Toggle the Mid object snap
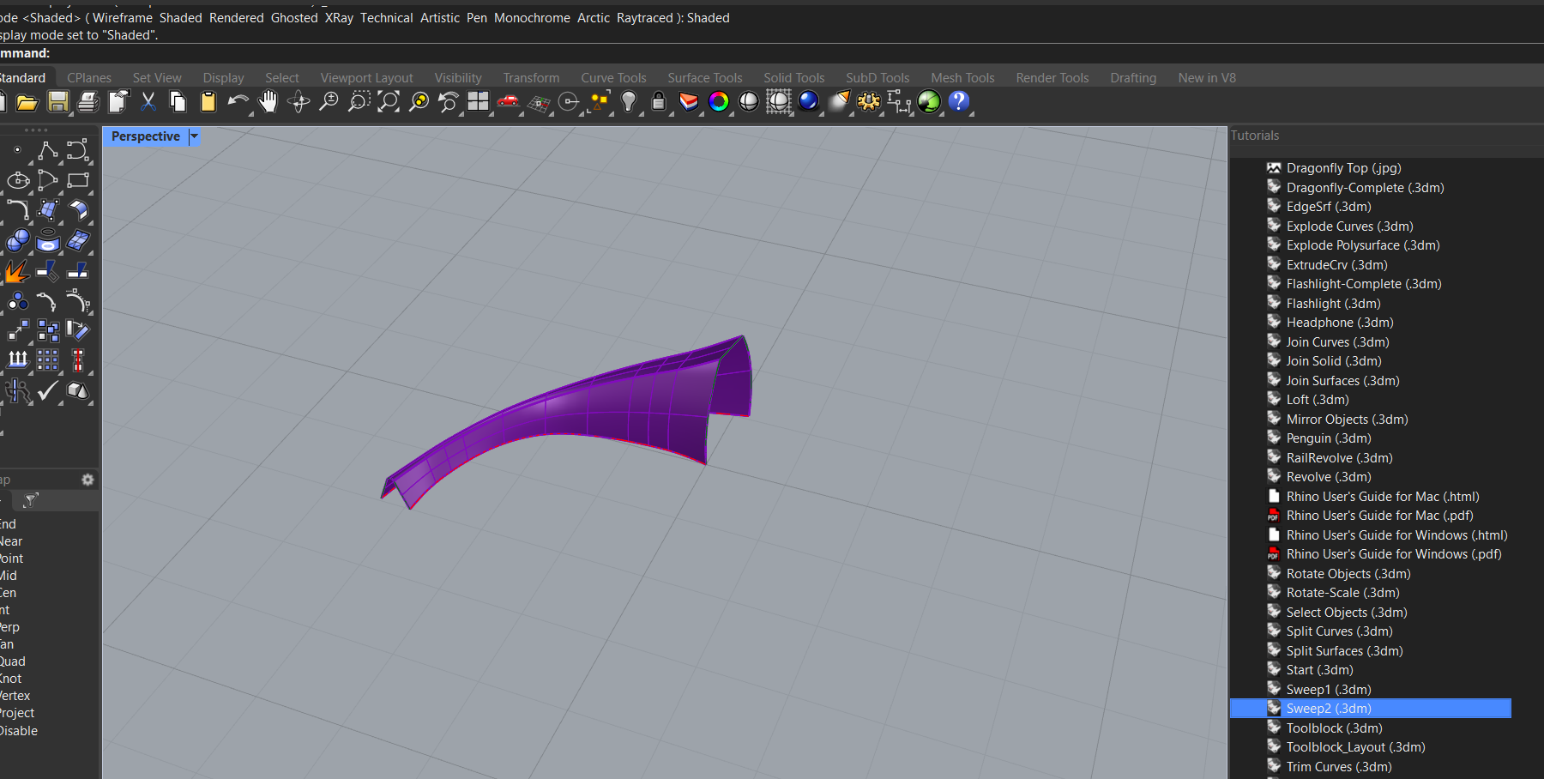Screen dimensions: 1544x779 tap(9, 576)
